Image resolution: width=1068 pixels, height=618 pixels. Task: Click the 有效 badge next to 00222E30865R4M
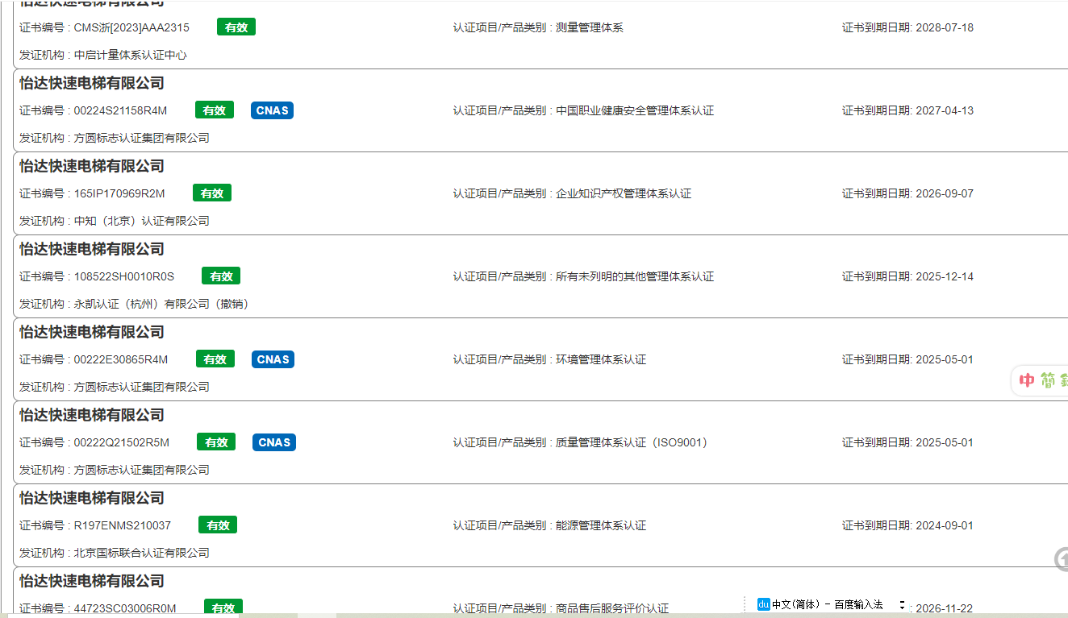point(215,359)
